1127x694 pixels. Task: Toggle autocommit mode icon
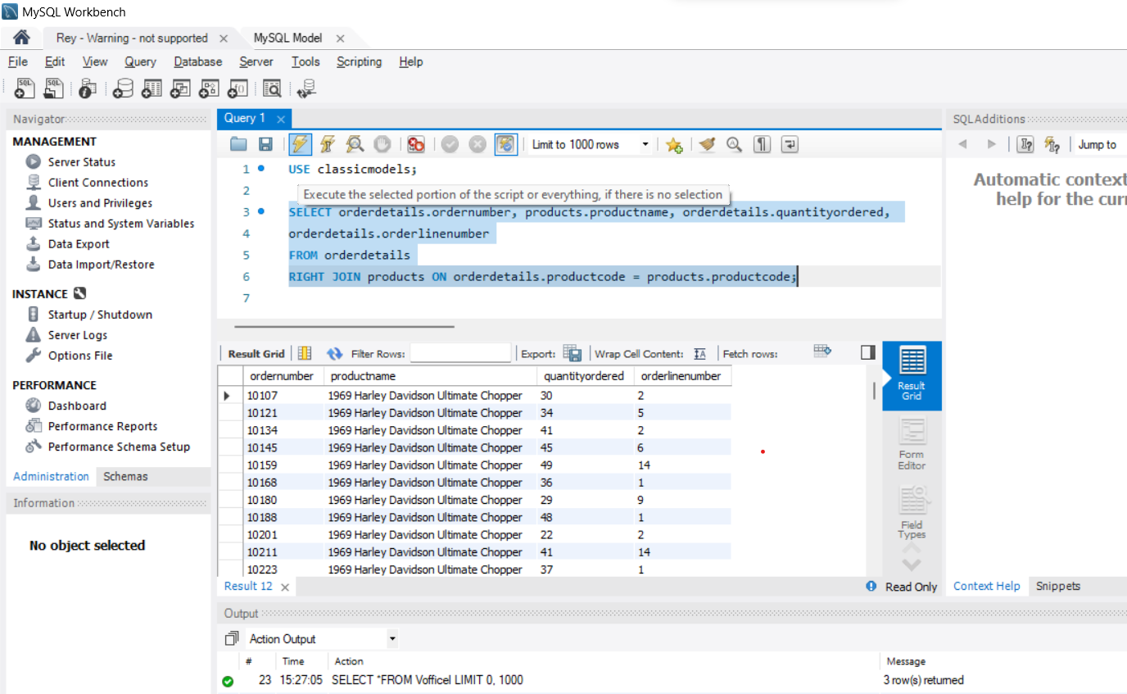click(x=506, y=144)
